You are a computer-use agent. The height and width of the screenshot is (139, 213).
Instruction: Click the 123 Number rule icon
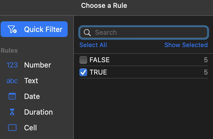point(12,65)
